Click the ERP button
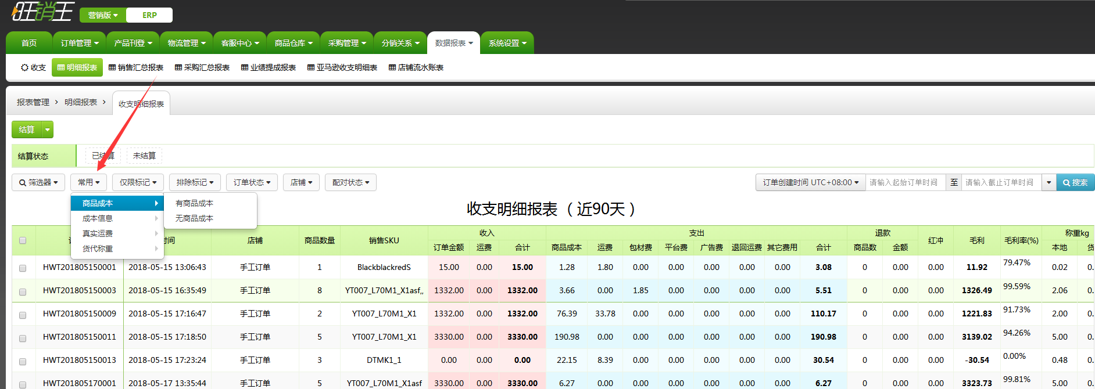This screenshot has width=1095, height=389. tap(149, 15)
